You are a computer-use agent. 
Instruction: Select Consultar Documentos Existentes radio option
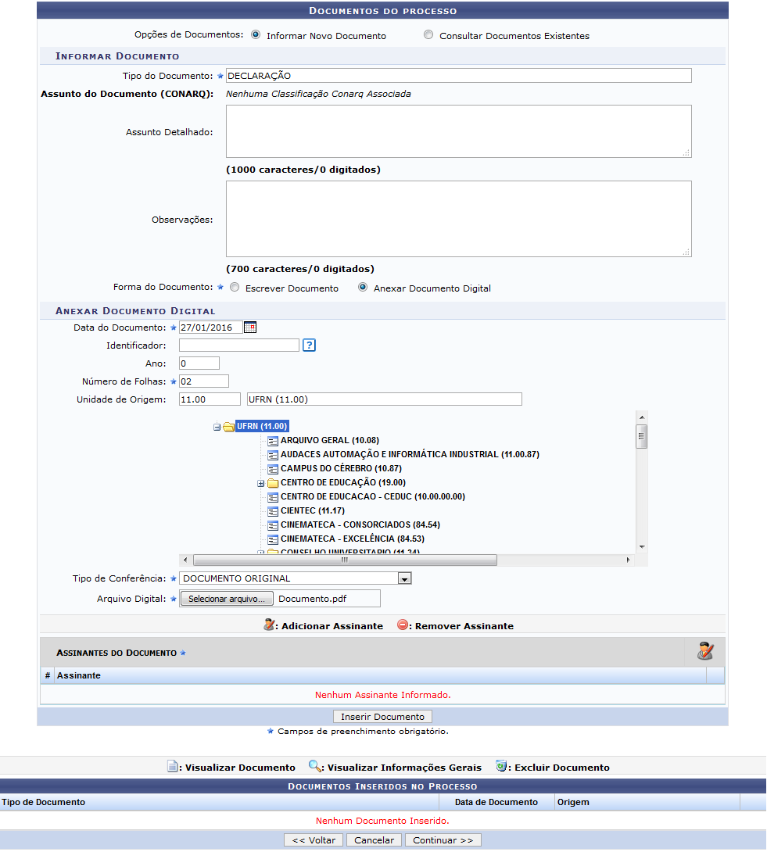click(428, 34)
